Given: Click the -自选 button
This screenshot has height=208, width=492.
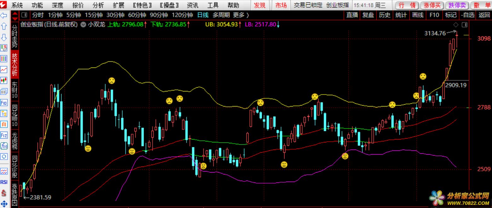Looking at the screenshot, I should click(x=467, y=15).
